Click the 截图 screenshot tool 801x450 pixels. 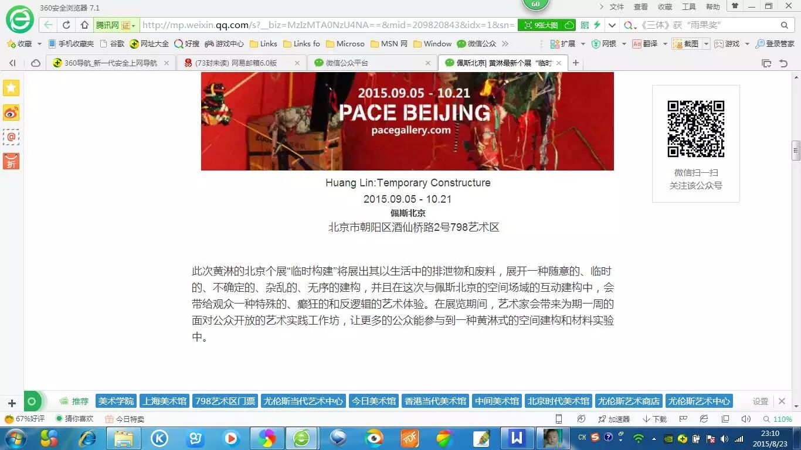pyautogui.click(x=686, y=44)
